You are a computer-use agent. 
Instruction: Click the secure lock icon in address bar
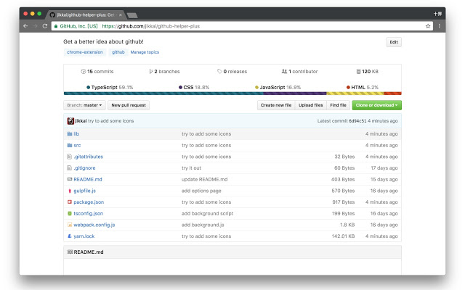55,26
